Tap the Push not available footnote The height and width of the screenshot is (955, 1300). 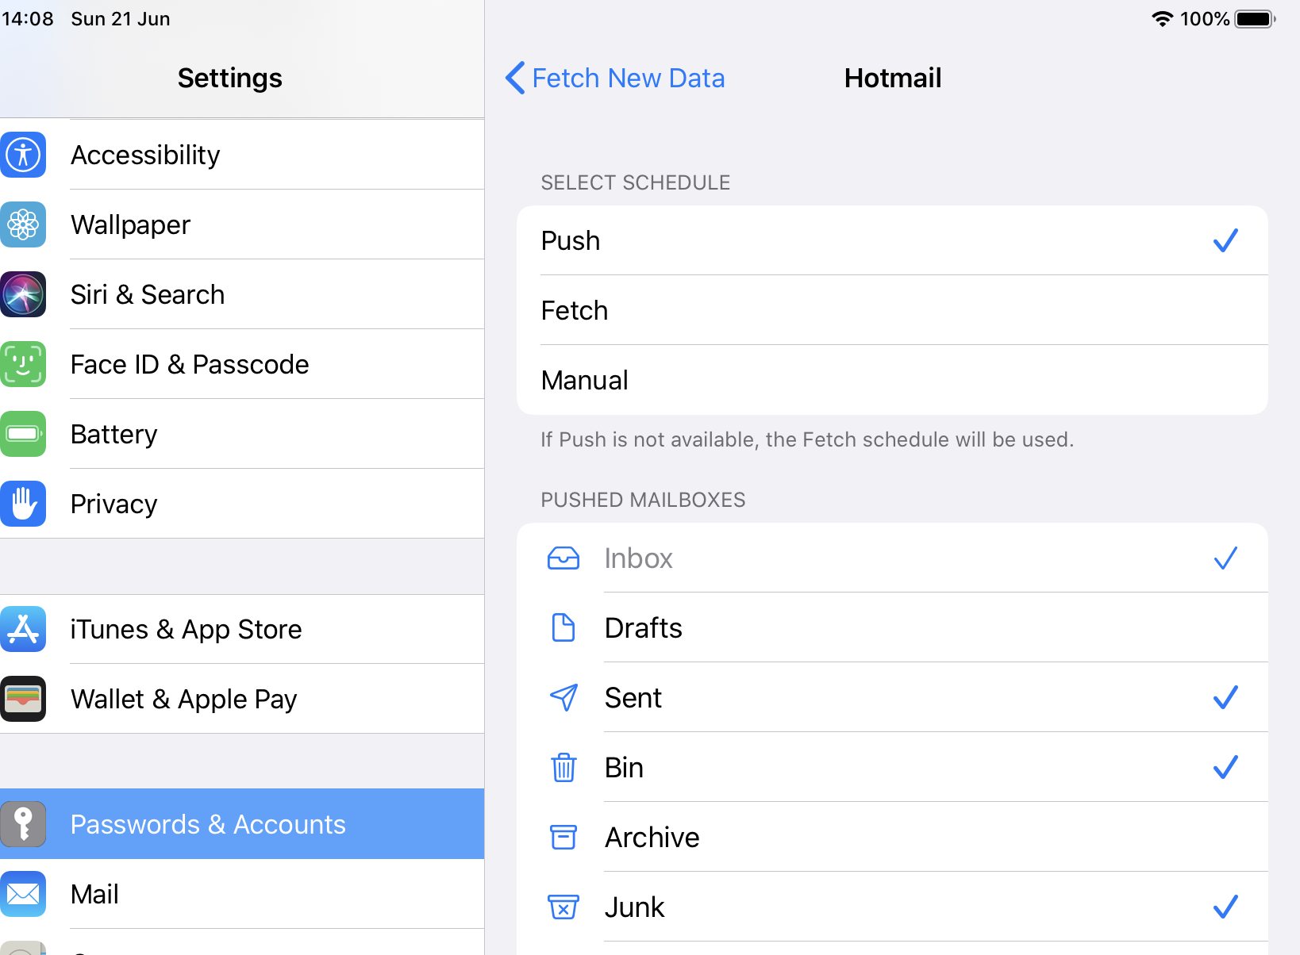807,439
